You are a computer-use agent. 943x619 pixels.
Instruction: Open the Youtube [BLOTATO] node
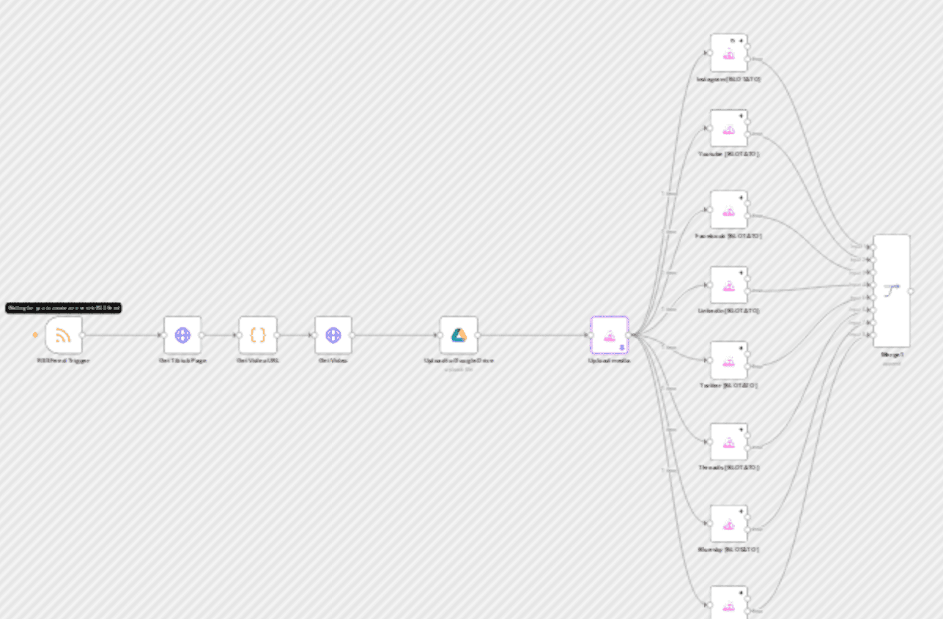(x=729, y=128)
